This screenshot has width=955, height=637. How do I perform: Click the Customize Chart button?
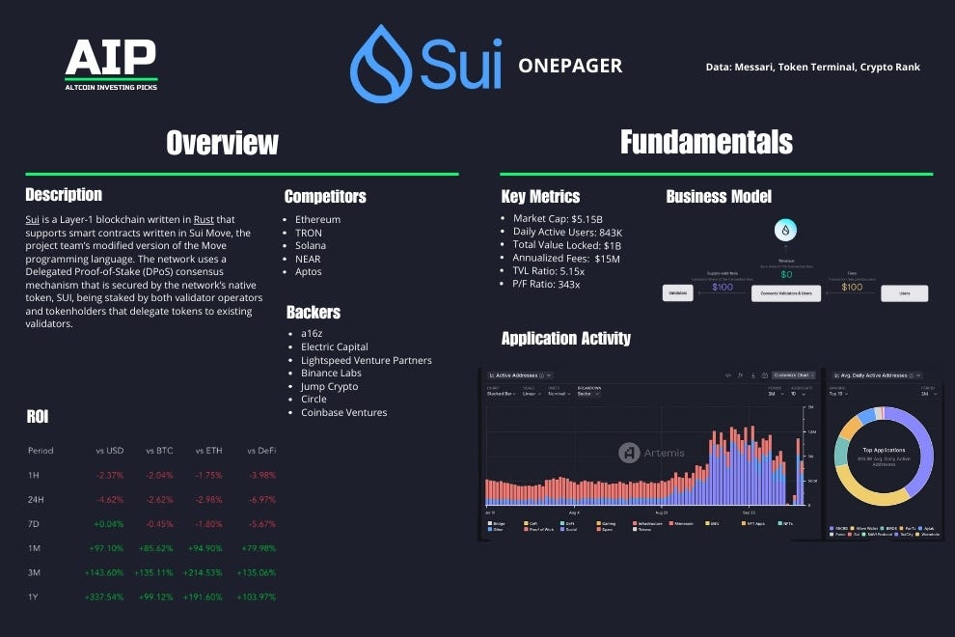point(794,375)
